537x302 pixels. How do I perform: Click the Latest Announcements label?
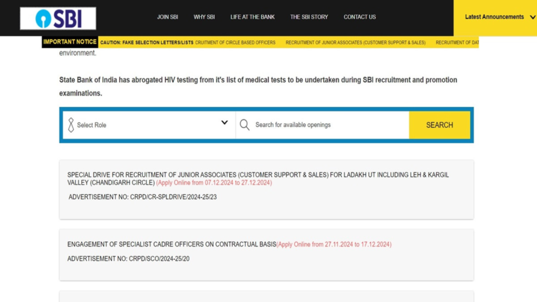point(494,17)
